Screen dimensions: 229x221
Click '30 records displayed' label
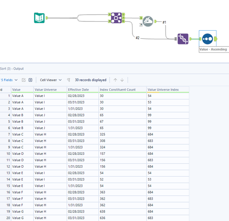pos(90,80)
